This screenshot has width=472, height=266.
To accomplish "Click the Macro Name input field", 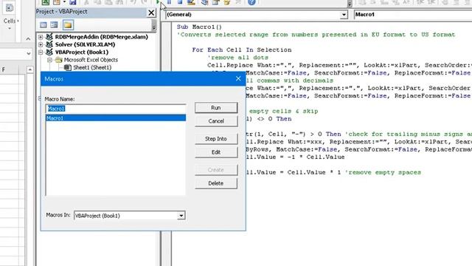I will click(x=116, y=109).
